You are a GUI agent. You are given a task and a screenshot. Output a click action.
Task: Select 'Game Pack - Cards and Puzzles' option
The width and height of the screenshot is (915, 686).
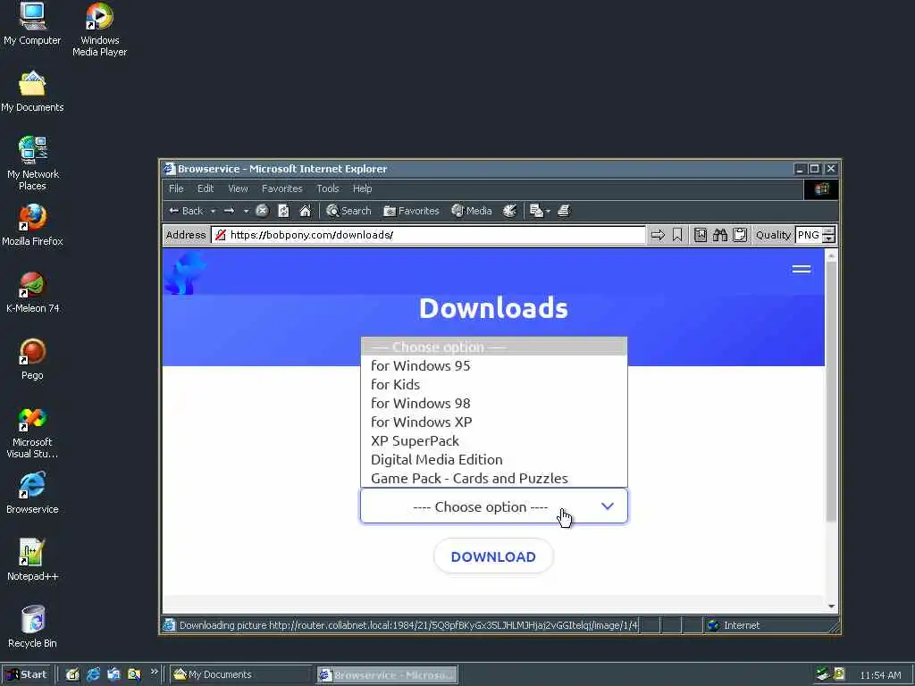coord(494,478)
